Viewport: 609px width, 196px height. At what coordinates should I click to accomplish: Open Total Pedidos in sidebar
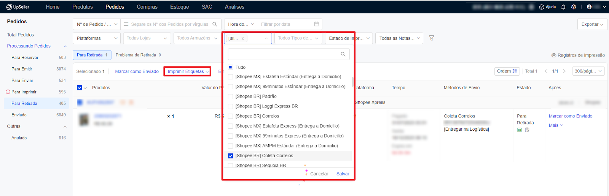[20, 35]
